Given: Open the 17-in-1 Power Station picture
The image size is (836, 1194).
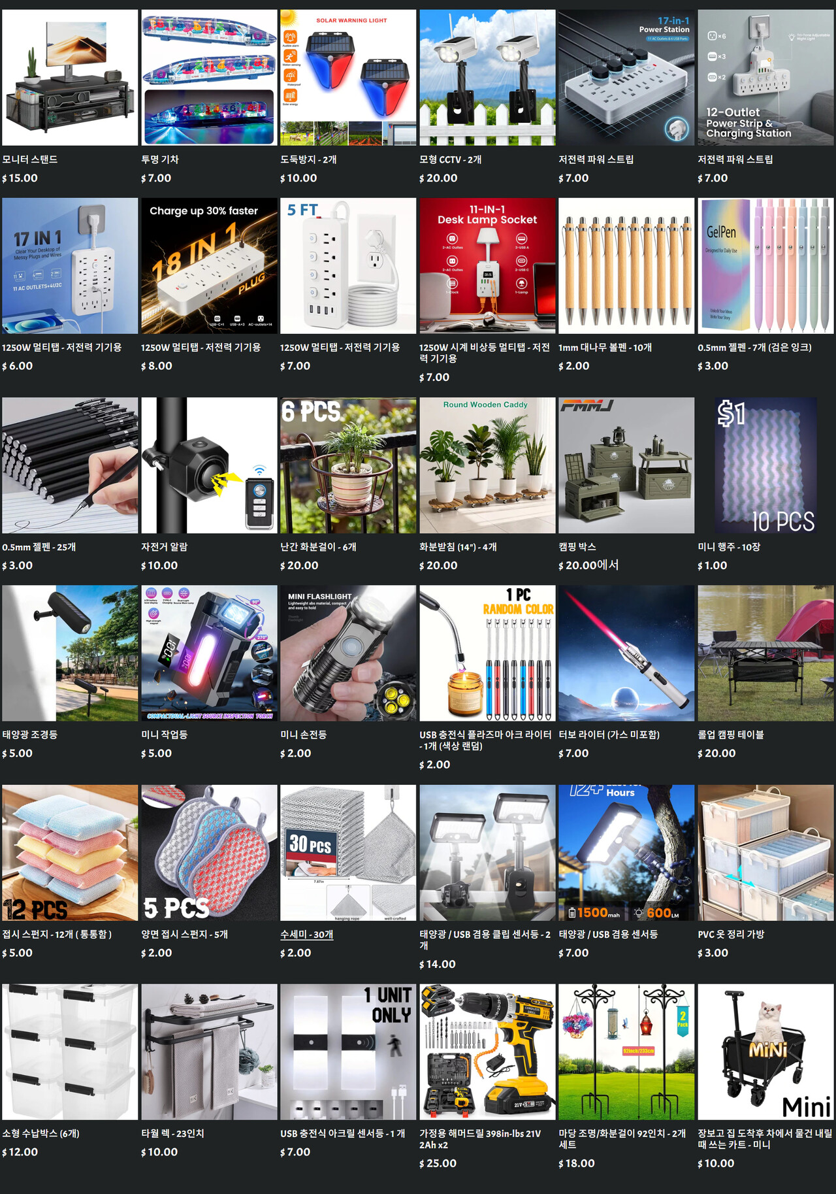Looking at the screenshot, I should 626,77.
